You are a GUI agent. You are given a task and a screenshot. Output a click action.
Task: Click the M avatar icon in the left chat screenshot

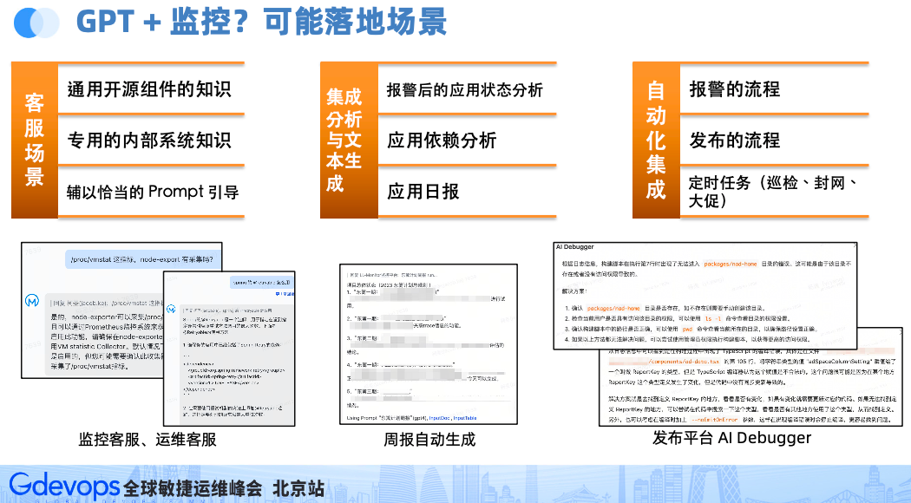[32, 300]
